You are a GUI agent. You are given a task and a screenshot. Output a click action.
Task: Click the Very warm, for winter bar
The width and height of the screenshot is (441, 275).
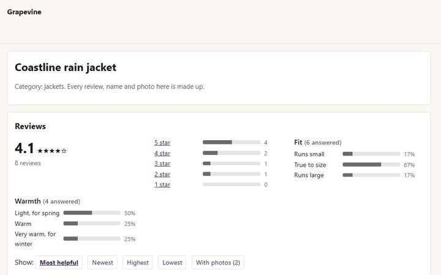pos(92,239)
